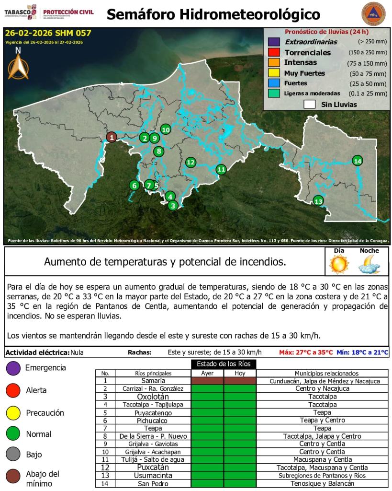The height and width of the screenshot is (491, 392).
Task: Select brown map marker number 1
Action: click(x=111, y=138)
